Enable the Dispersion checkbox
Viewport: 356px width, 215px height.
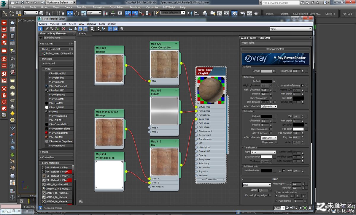coord(276,142)
